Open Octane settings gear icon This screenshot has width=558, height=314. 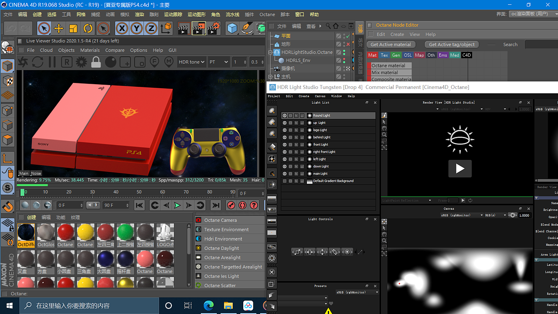pyautogui.click(x=82, y=62)
